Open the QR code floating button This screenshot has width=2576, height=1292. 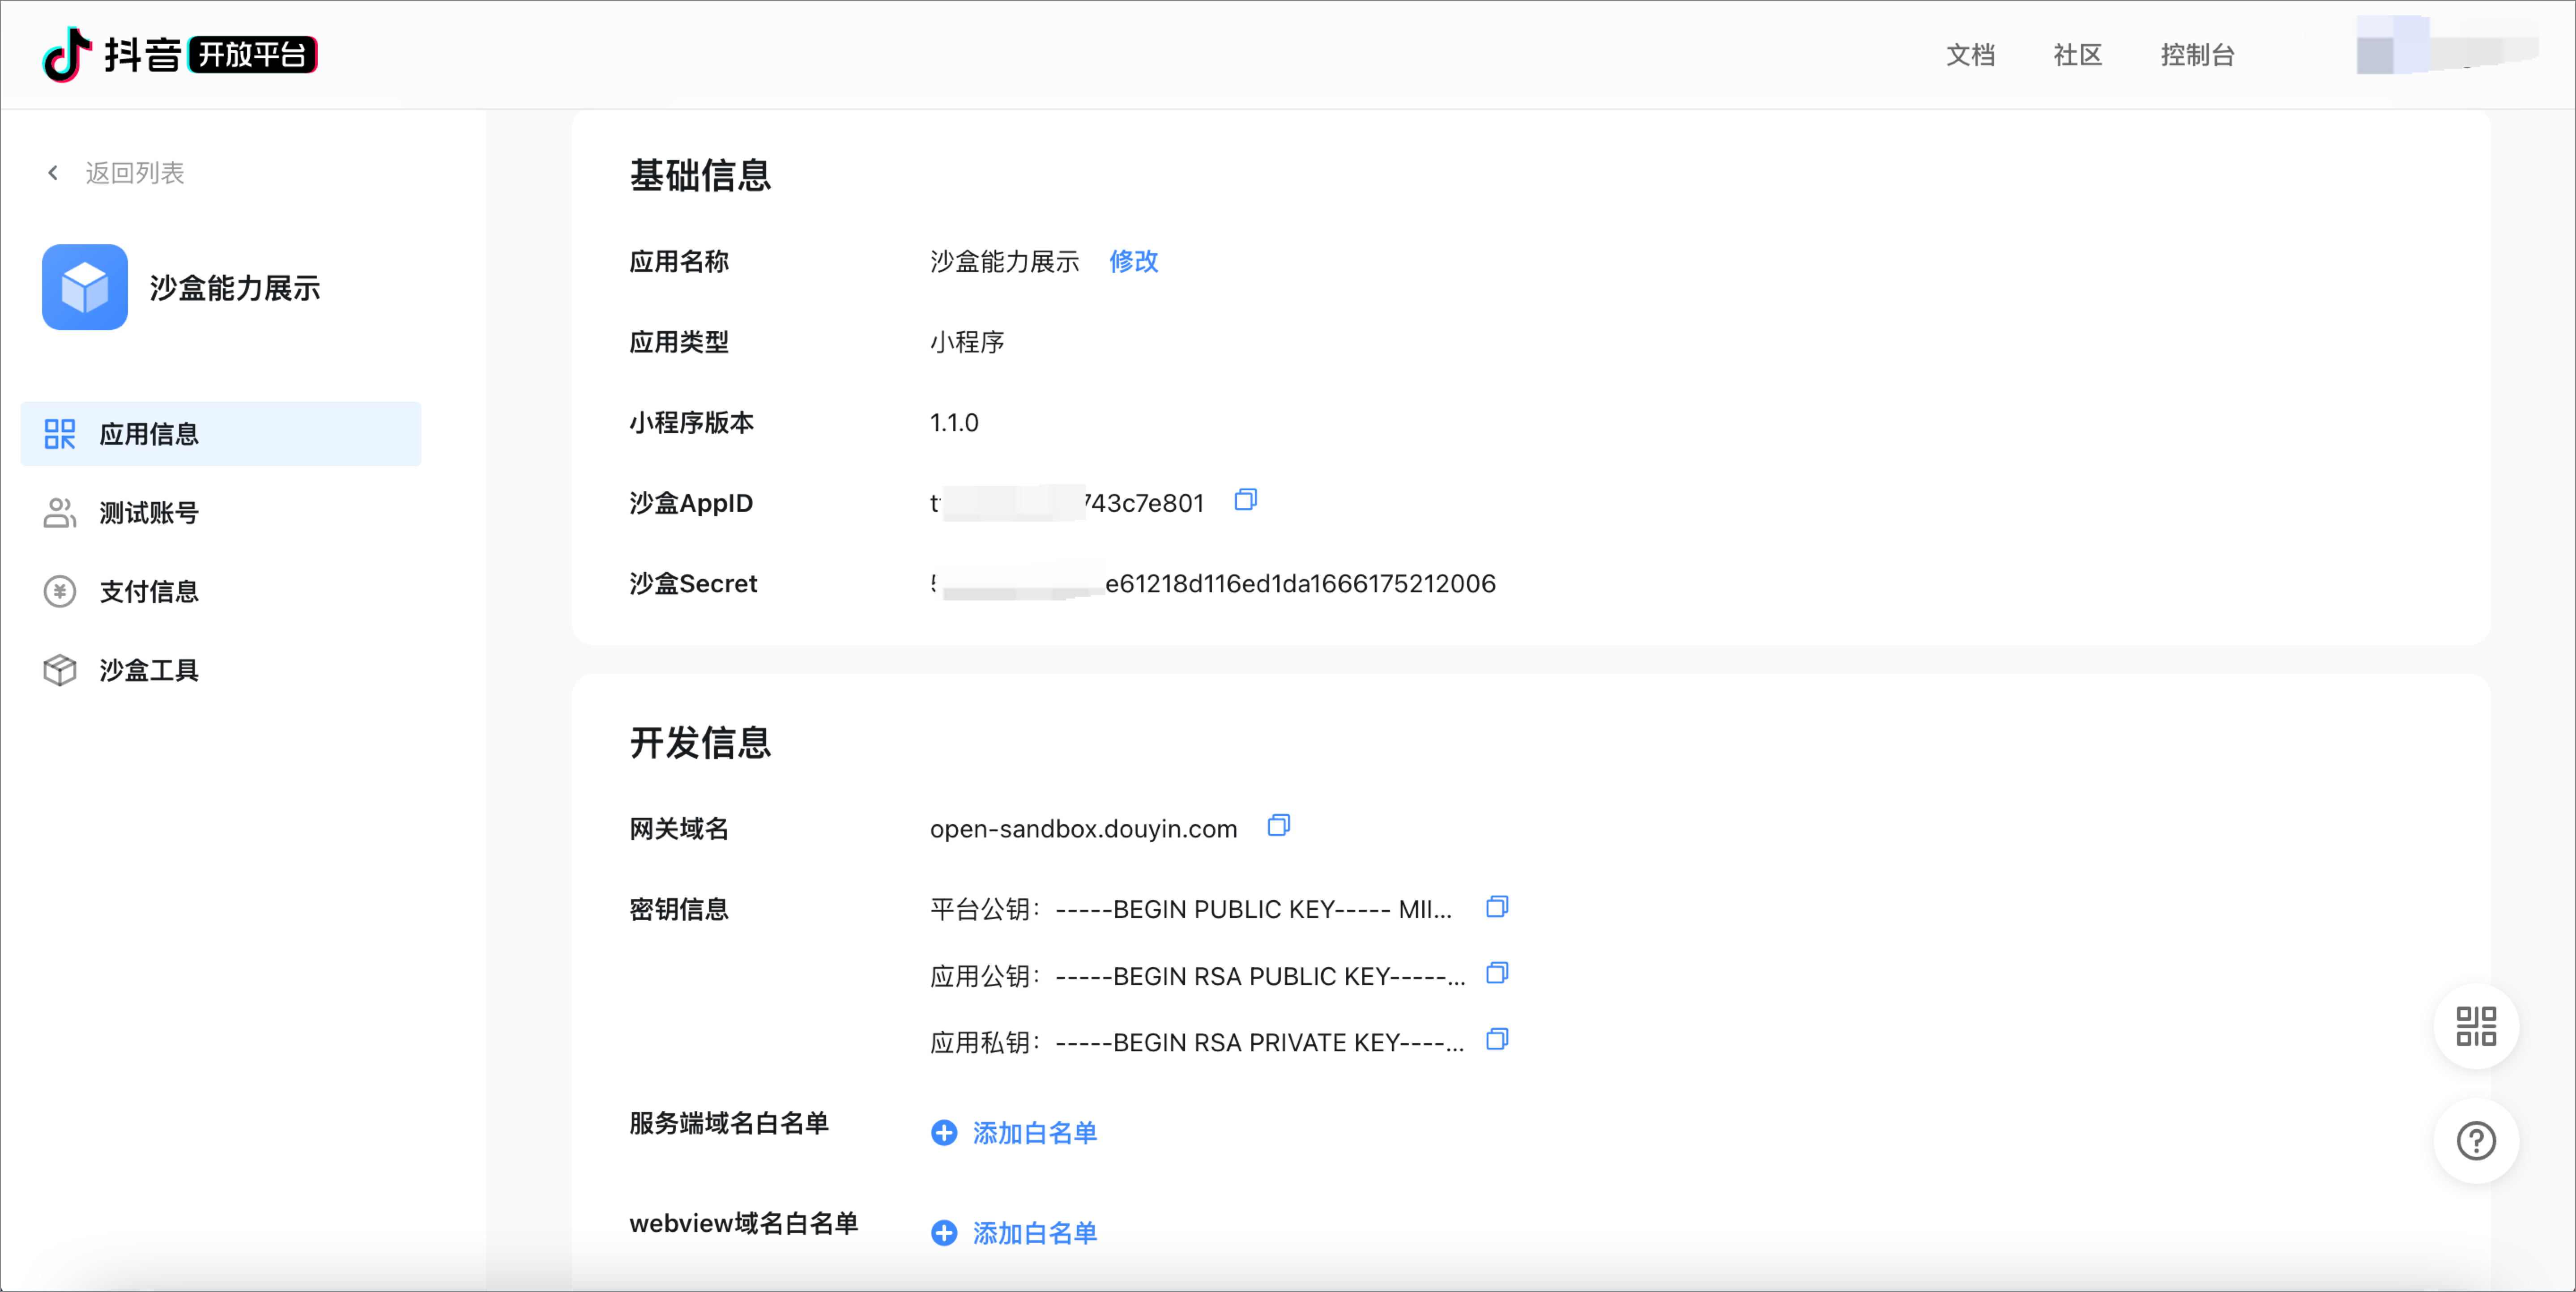[2476, 1026]
